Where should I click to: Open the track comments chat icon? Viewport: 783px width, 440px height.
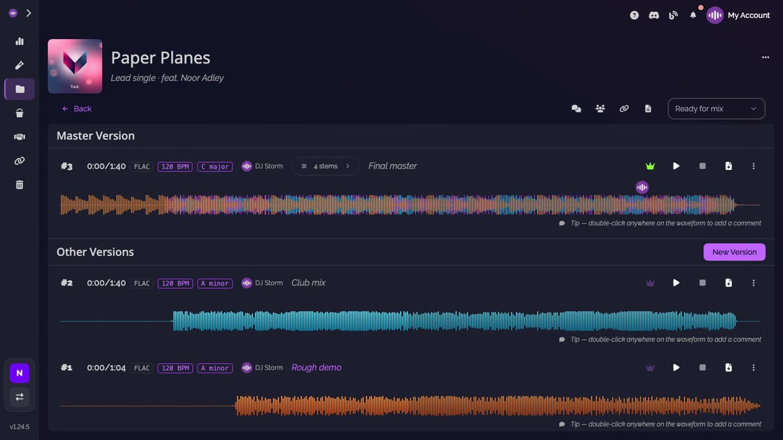576,109
